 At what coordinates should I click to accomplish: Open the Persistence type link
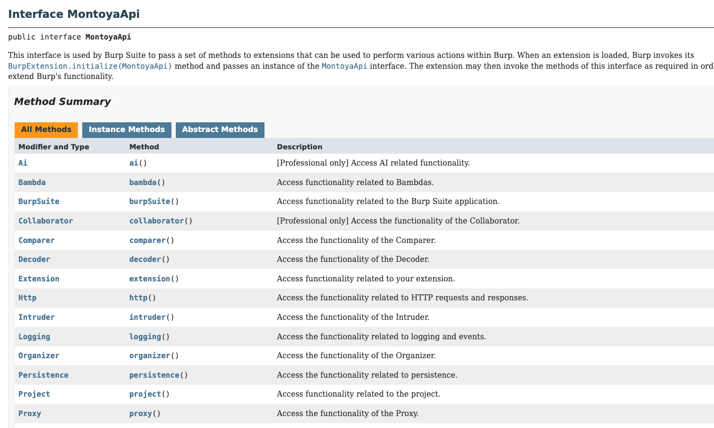point(43,375)
